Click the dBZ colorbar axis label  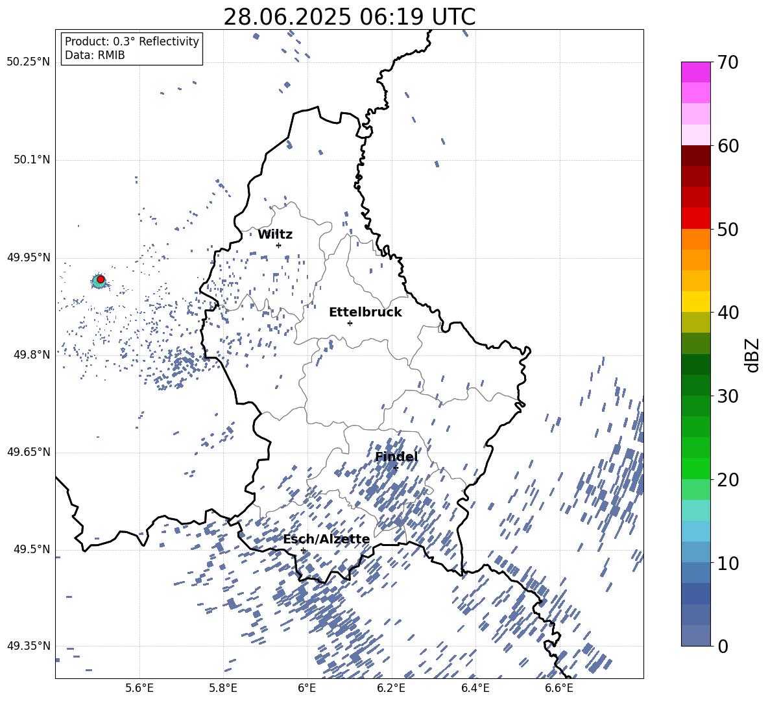point(752,355)
